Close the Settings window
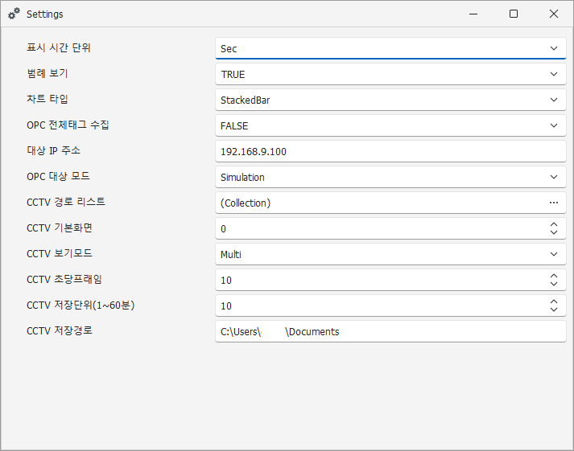Viewport: 574px width, 451px height. (554, 14)
